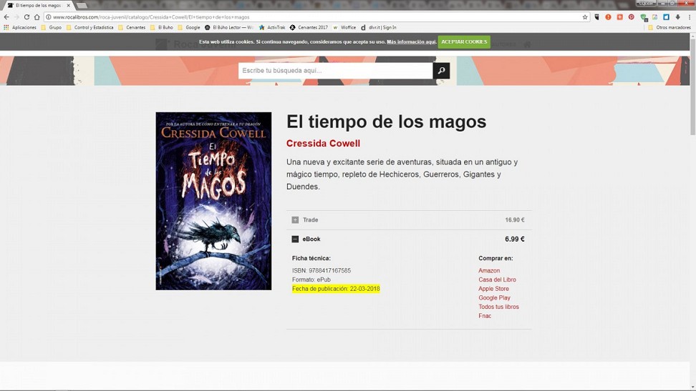Open the Chrome three-dot menu
Screen dimensions: 696x391
pyautogui.click(x=690, y=17)
